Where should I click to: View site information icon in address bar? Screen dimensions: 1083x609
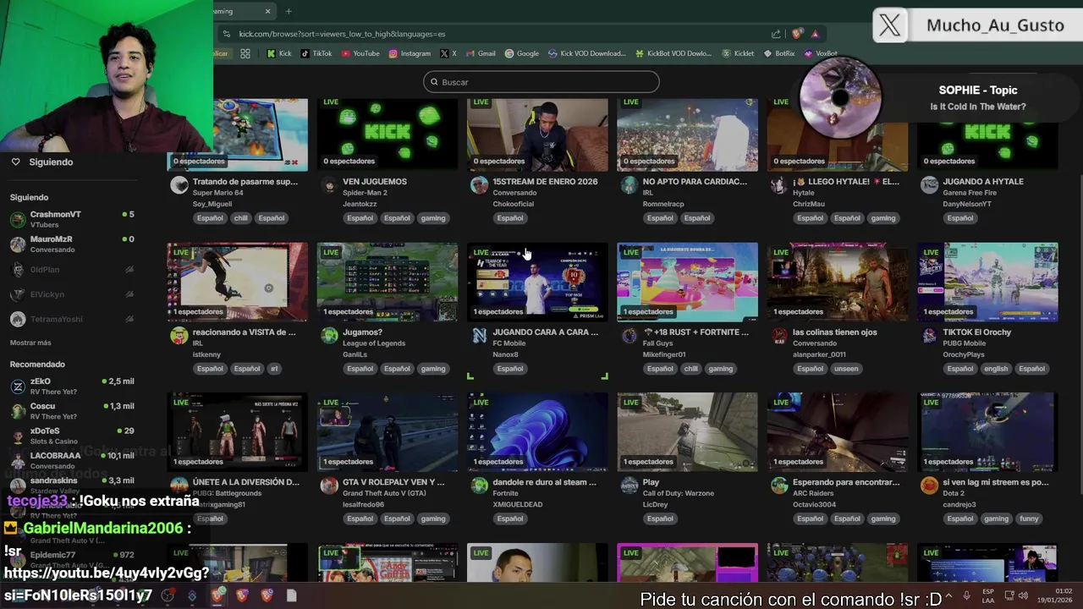pyautogui.click(x=226, y=34)
